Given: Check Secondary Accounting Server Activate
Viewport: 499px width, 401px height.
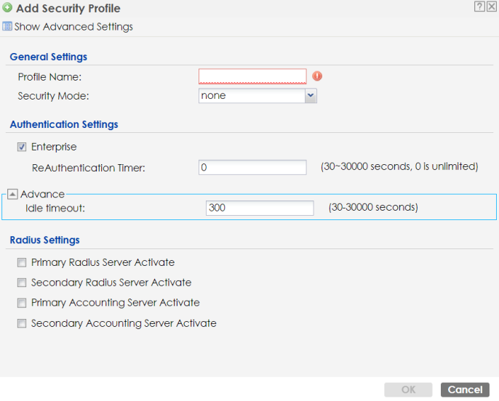Looking at the screenshot, I should (x=22, y=323).
